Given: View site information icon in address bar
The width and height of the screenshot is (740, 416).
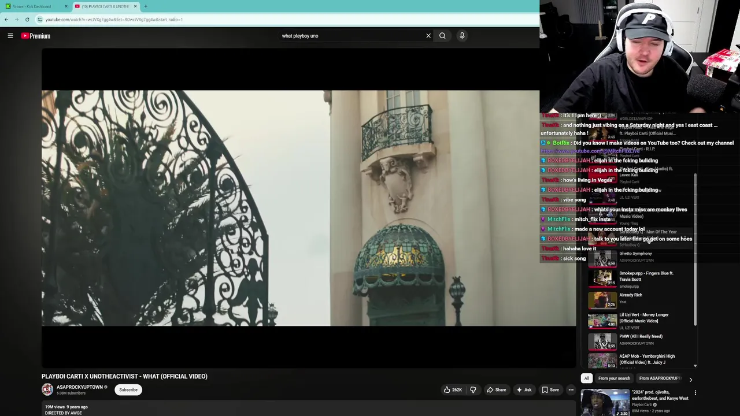Looking at the screenshot, I should pyautogui.click(x=39, y=20).
